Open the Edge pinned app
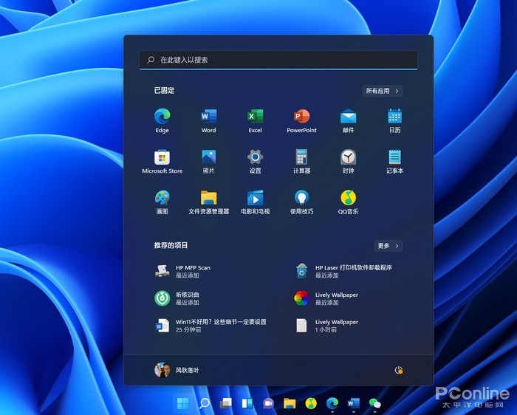 tap(162, 120)
